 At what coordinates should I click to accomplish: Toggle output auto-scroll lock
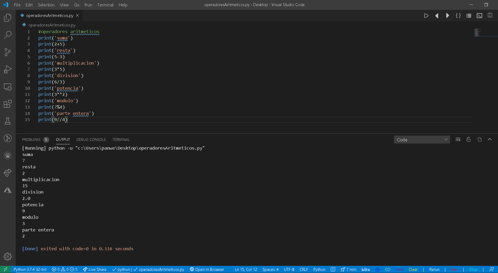coord(468,139)
